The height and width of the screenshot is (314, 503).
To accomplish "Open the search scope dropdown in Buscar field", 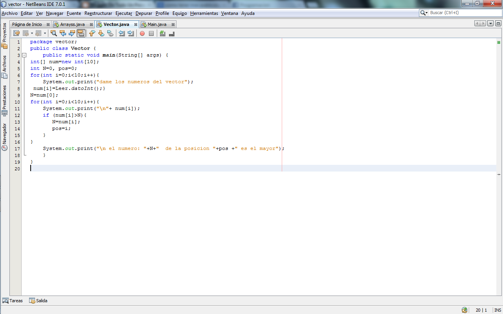I will [x=427, y=13].
